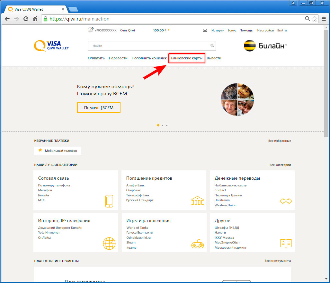This screenshot has width=330, height=283.
Task: Bookmark the page with the star icon
Action: (x=315, y=19)
